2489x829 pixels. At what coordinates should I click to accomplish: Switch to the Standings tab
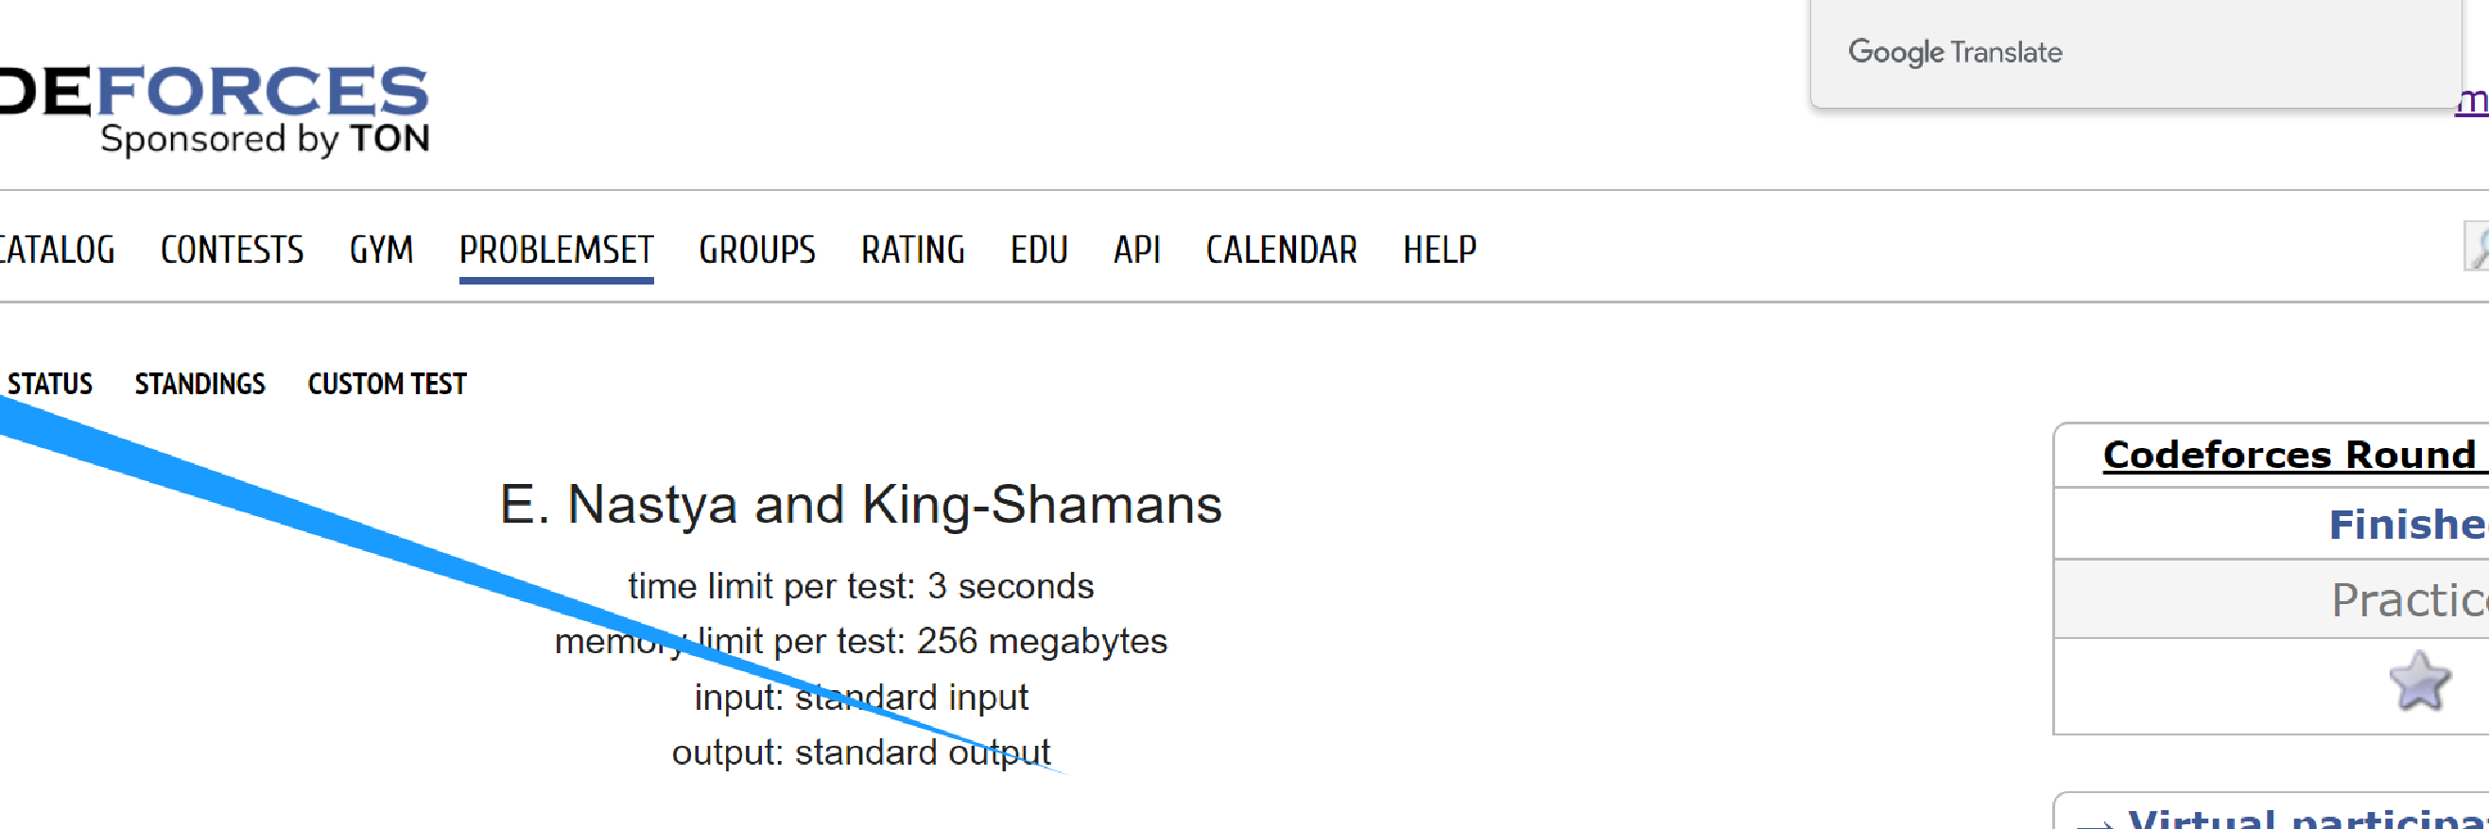click(x=200, y=384)
